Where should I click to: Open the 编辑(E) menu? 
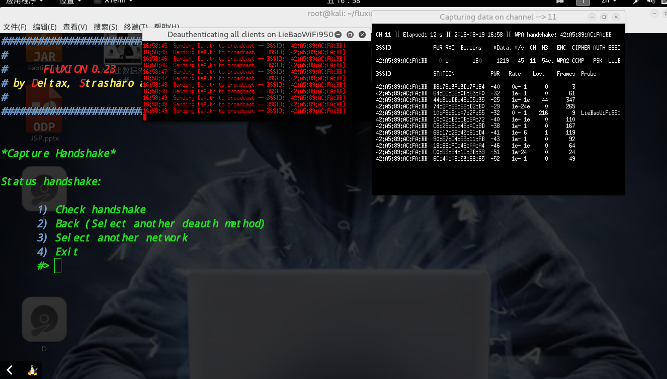(x=45, y=27)
